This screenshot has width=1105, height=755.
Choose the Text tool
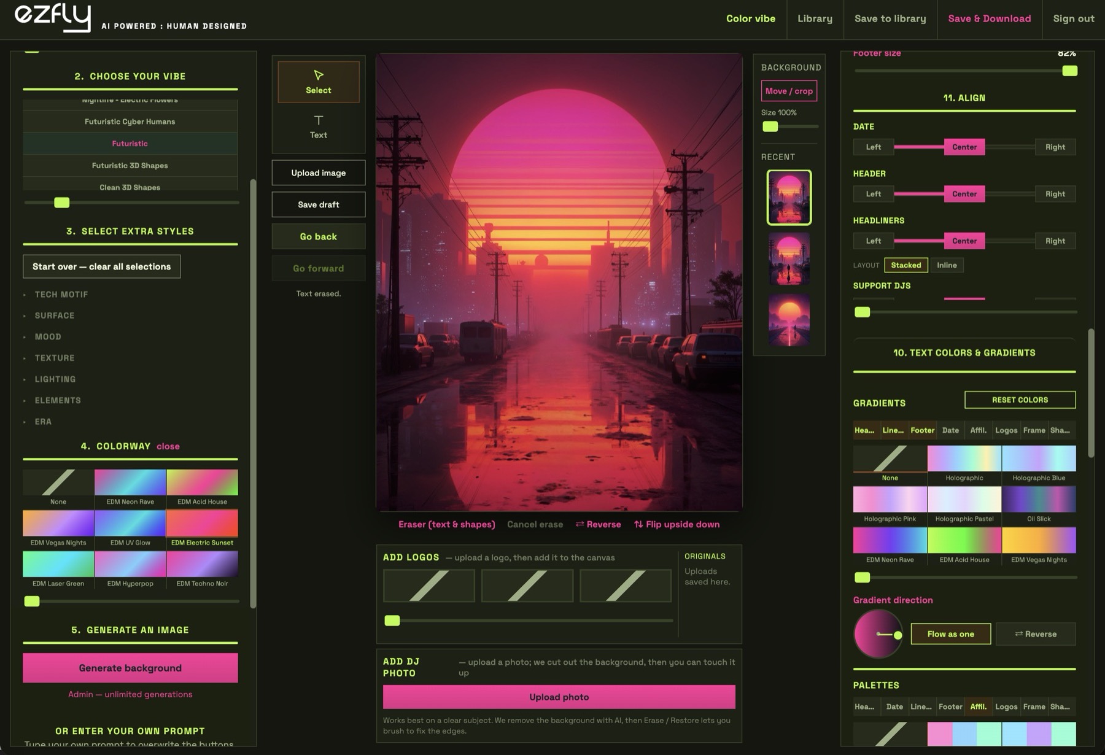click(318, 127)
